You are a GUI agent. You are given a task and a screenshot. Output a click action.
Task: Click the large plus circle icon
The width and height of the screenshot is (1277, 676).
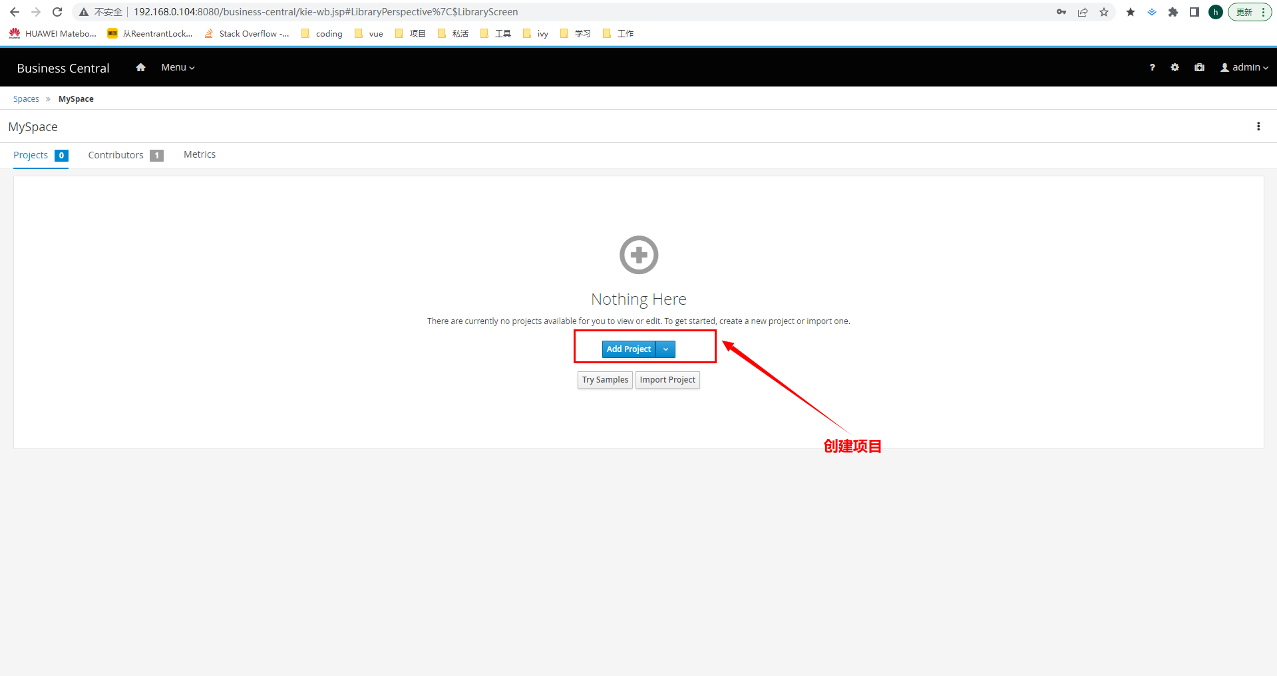pyautogui.click(x=638, y=255)
